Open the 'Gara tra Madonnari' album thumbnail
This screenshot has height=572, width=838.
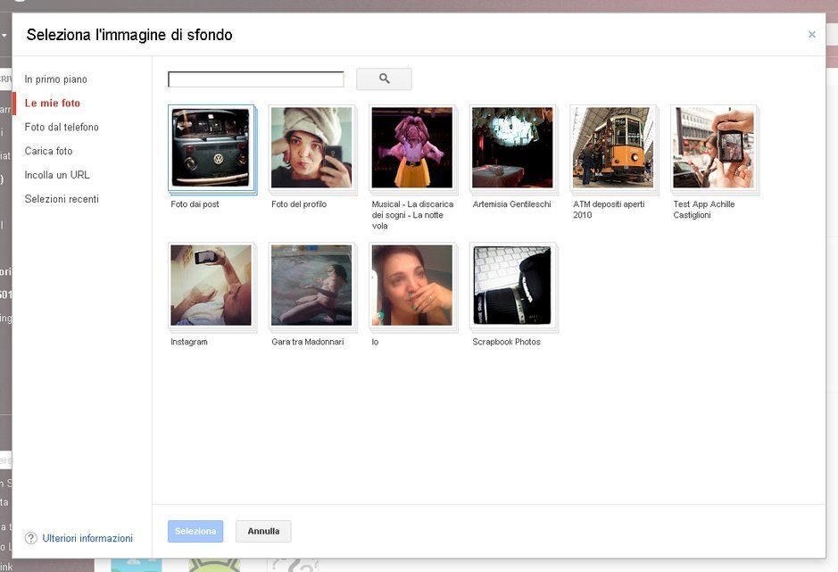coord(311,286)
